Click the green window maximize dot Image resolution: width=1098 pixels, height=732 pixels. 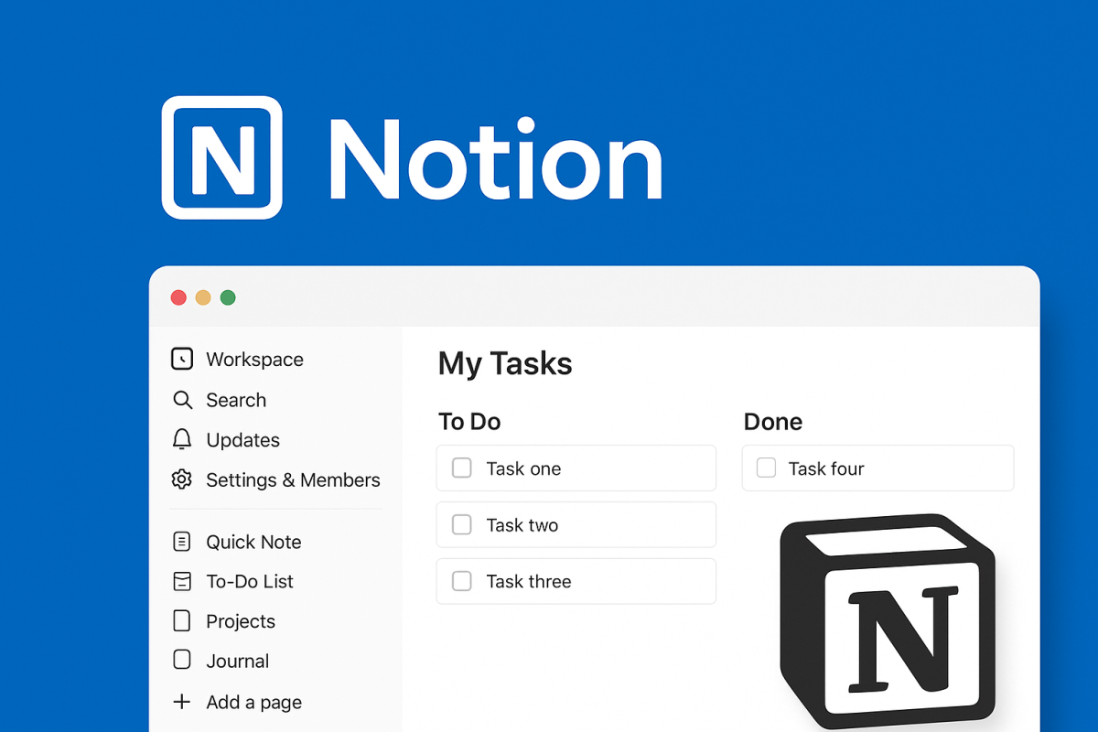click(x=228, y=297)
